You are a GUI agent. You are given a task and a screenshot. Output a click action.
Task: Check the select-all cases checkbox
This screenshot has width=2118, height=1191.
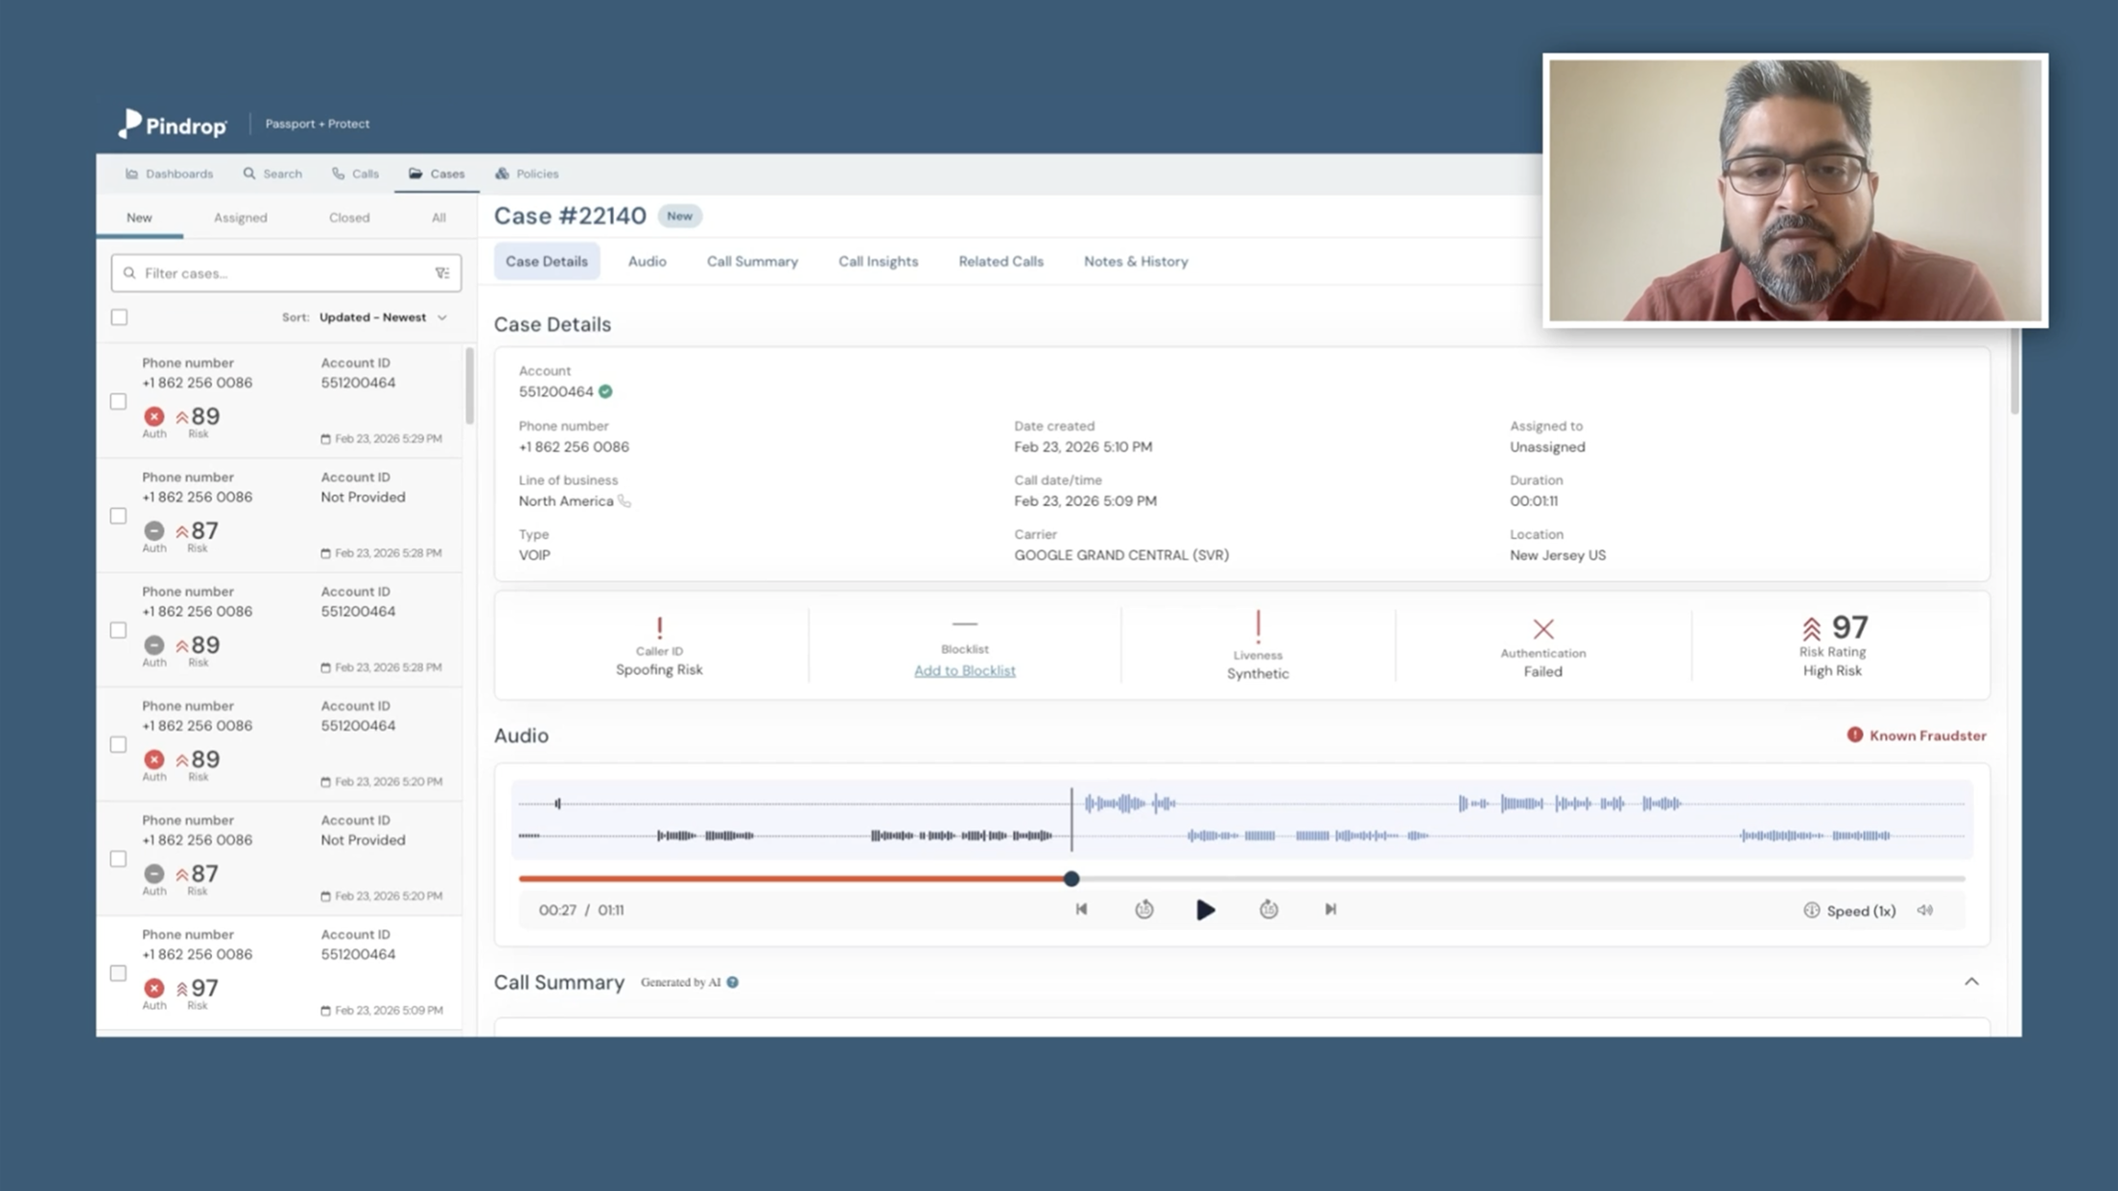pos(119,317)
